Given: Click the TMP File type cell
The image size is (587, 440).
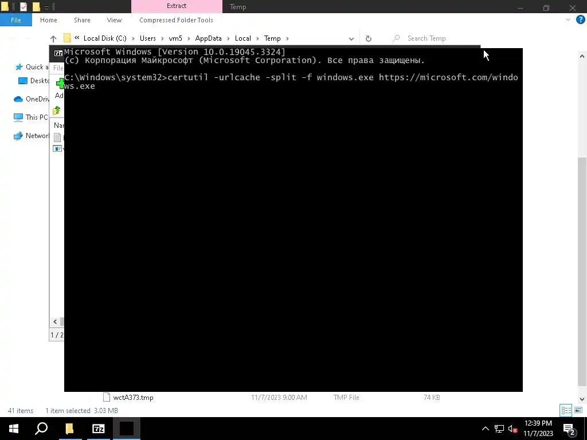Looking at the screenshot, I should 346,398.
